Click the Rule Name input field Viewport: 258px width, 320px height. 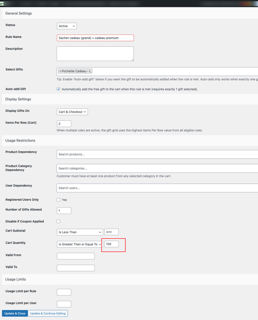(x=95, y=38)
